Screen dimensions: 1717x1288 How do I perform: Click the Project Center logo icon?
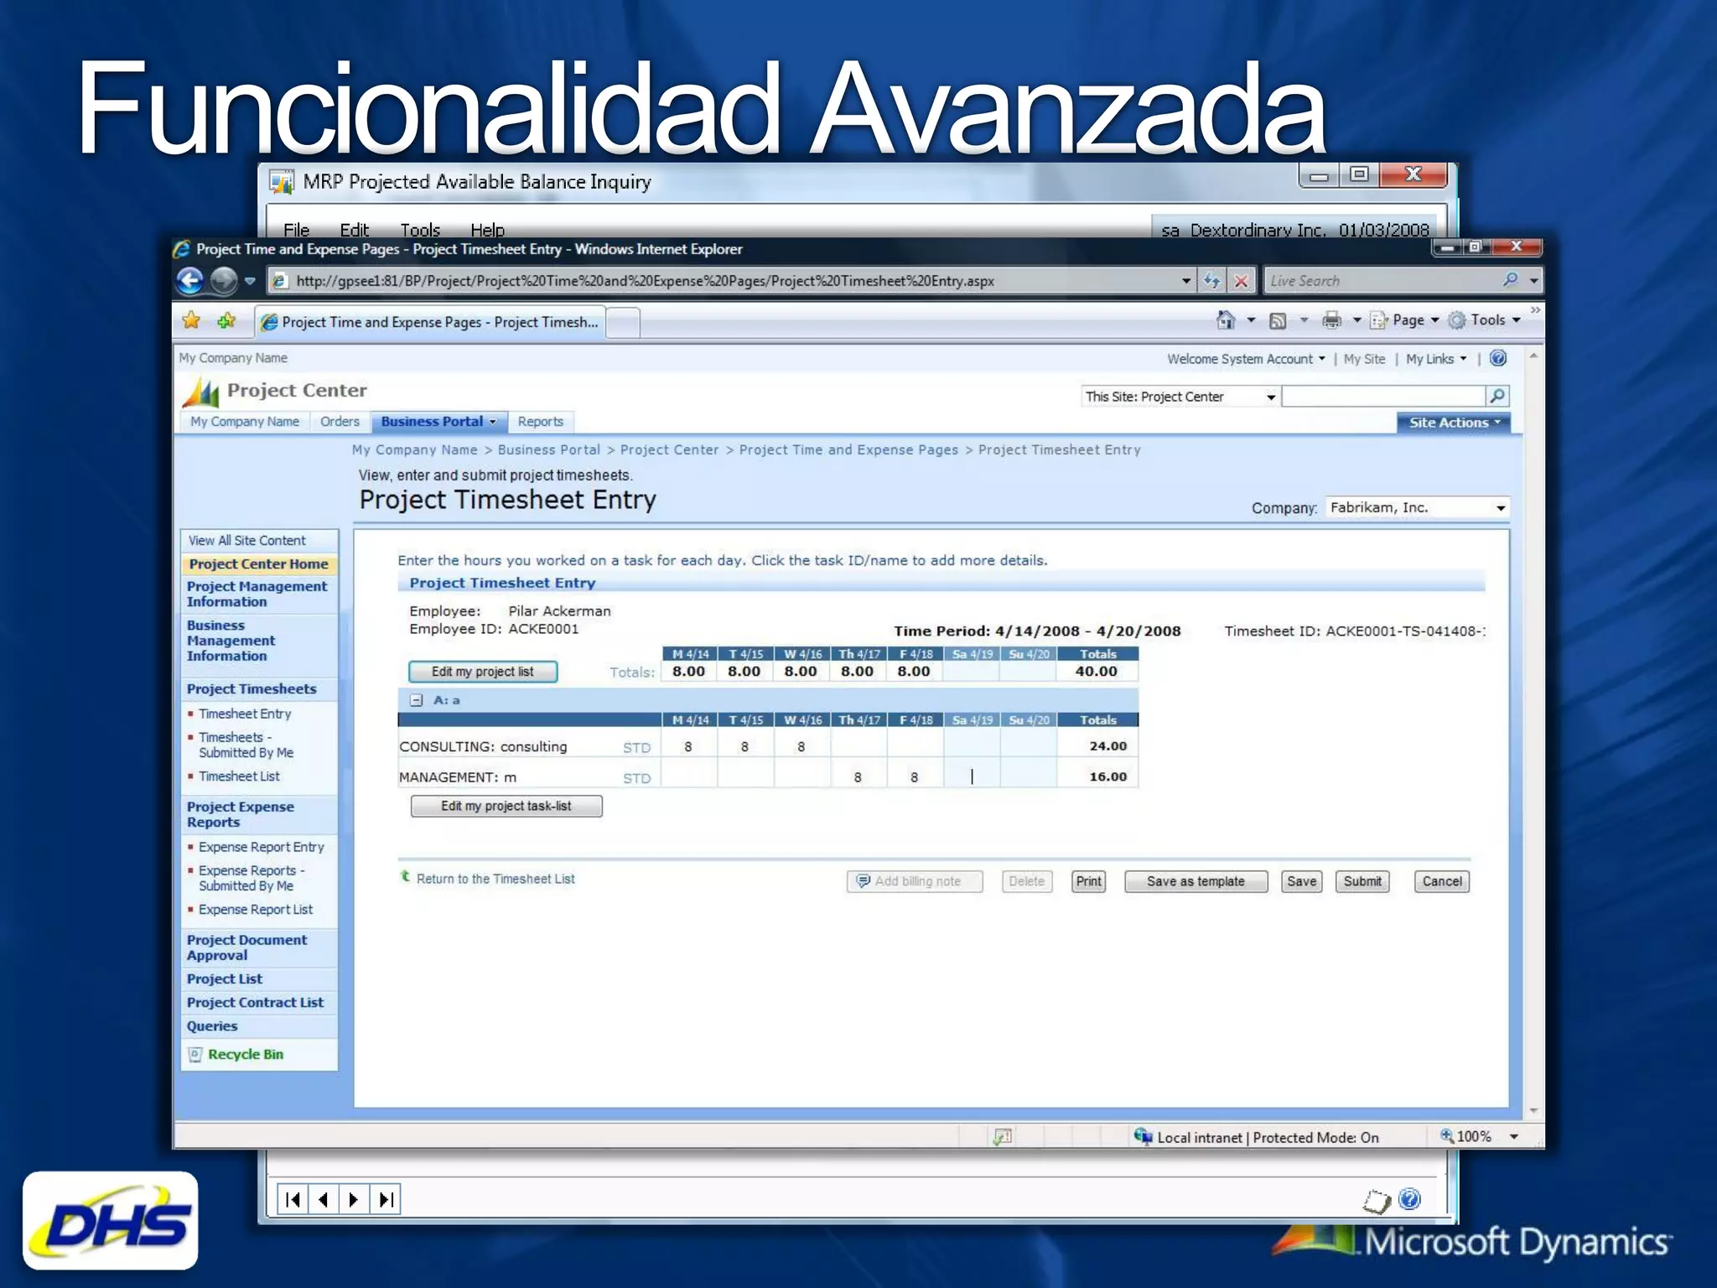point(201,391)
